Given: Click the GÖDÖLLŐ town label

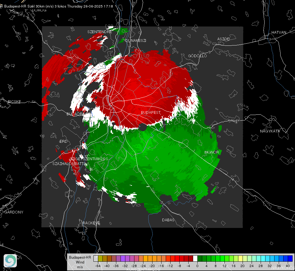Looking at the screenshot, I should click(x=197, y=56).
